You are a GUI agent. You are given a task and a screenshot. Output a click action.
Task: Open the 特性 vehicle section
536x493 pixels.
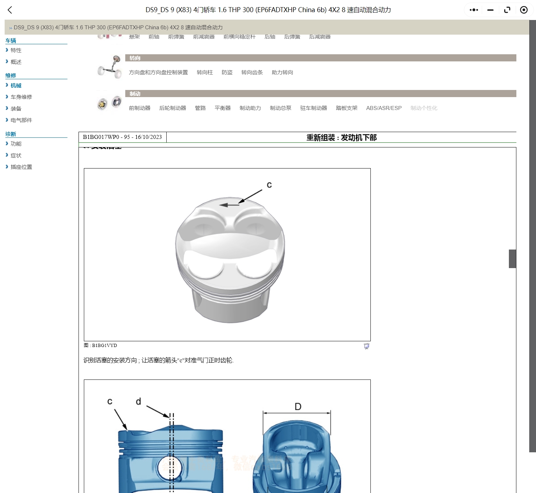[16, 50]
